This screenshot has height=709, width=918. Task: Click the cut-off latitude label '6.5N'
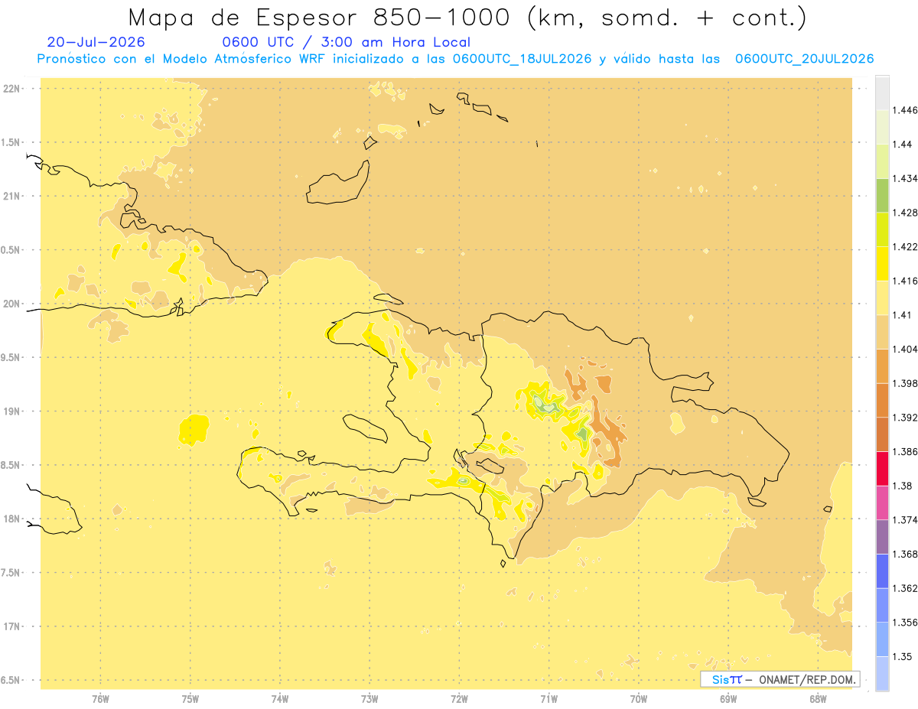[x=11, y=680]
